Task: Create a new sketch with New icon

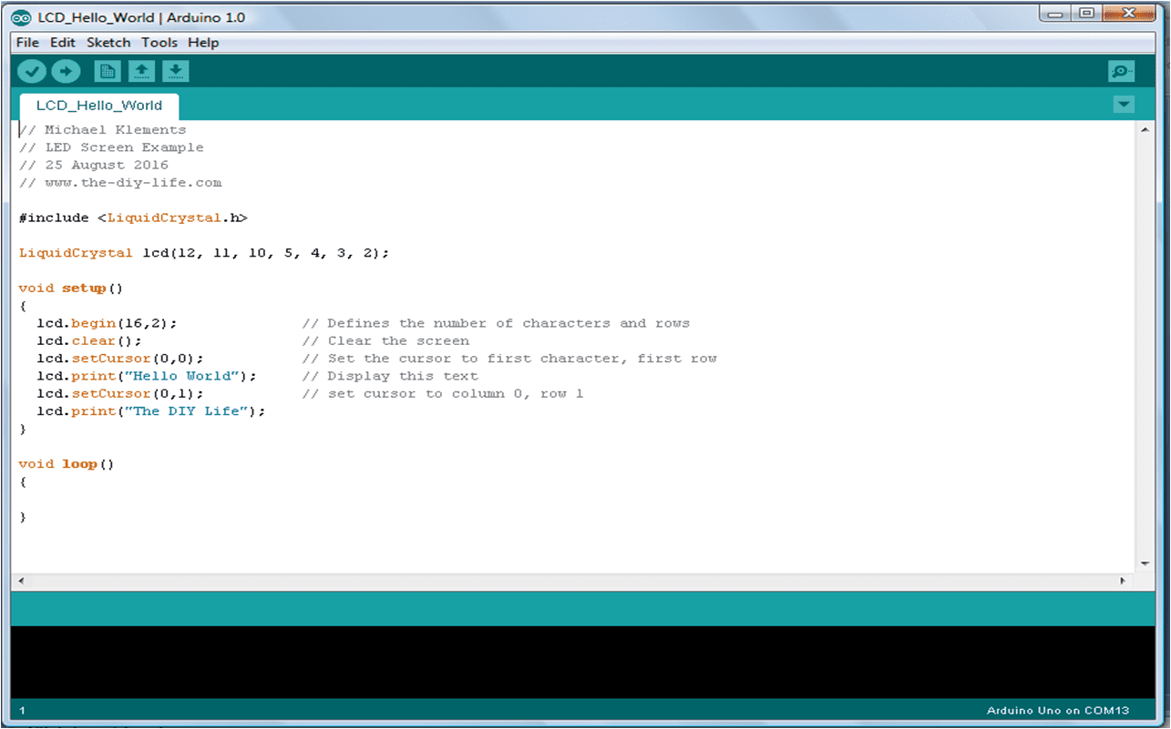Action: [108, 72]
